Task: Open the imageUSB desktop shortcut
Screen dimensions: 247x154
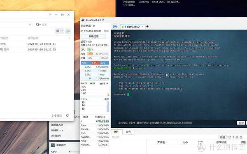Action: (x=129, y=3)
